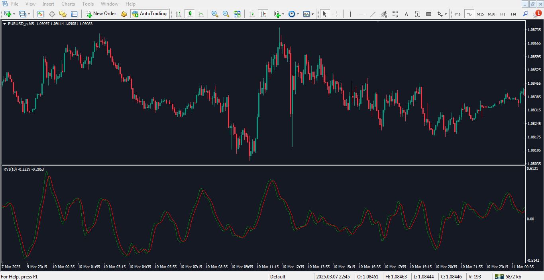Open the Data Window crosshair-circle icon
The height and width of the screenshot is (280, 544).
(52, 14)
